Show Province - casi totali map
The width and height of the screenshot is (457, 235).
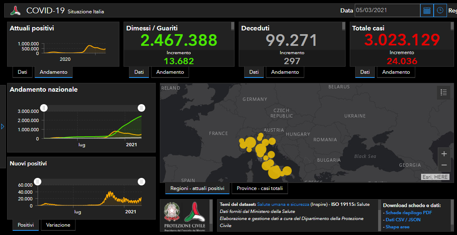(x=260, y=188)
